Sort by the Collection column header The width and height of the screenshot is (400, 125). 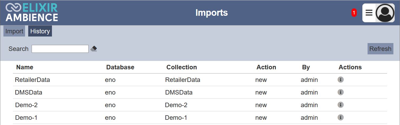coord(182,67)
